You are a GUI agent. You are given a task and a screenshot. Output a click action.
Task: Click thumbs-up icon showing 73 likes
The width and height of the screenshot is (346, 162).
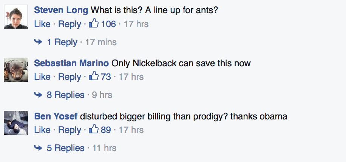pos(93,77)
